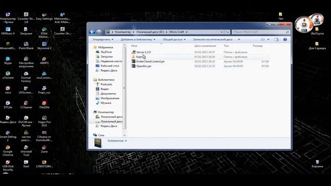
Task: Click the refresh button beside address bar
Action: coord(227,32)
